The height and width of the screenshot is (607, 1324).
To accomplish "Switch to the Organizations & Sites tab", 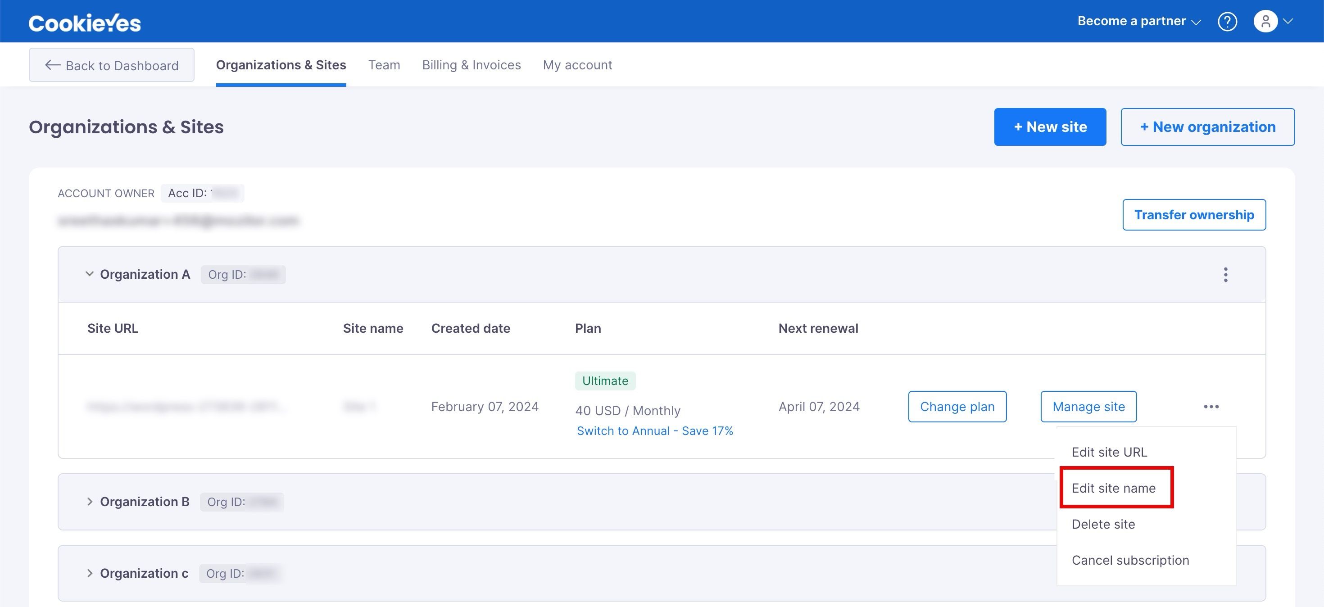I will pyautogui.click(x=281, y=65).
